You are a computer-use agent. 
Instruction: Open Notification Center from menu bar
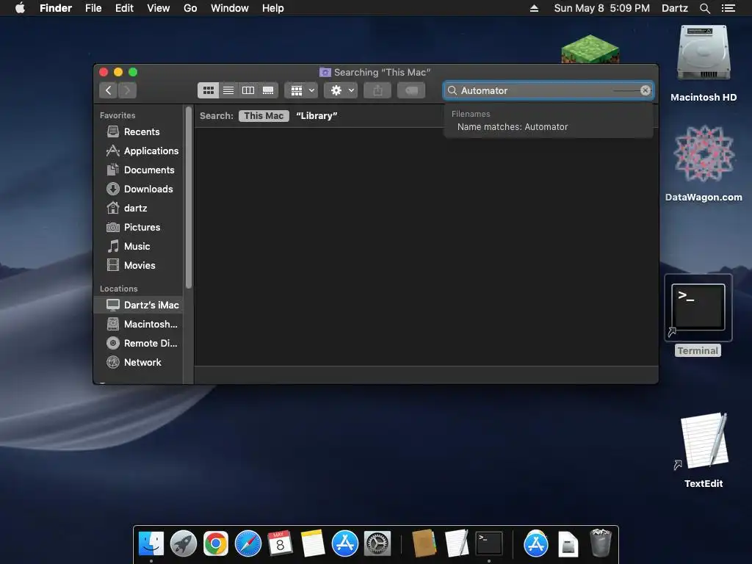728,8
